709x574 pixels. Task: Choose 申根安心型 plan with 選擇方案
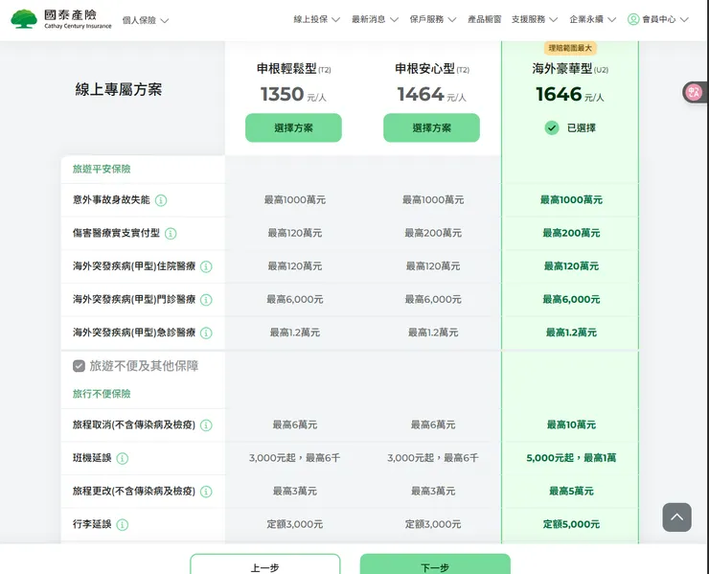click(x=431, y=128)
